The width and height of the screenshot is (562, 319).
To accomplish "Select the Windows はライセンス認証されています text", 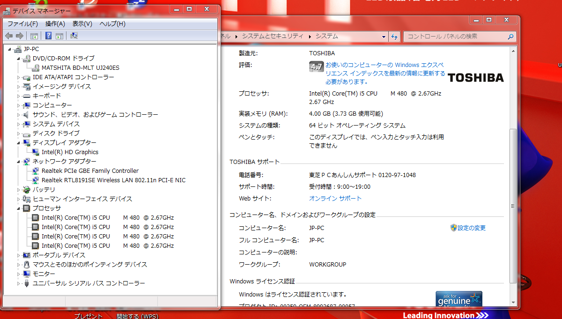I will click(x=293, y=295).
